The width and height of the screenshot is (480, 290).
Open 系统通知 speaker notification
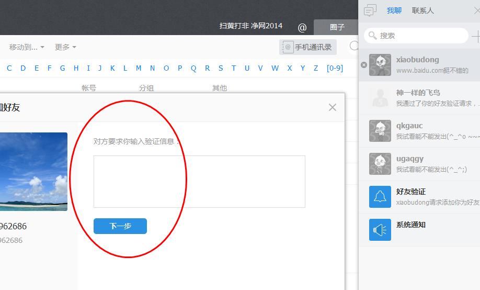coord(380,230)
